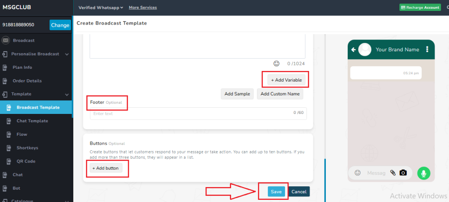Viewport: 449px width, 202px height.
Task: Select QR Code from sidebar menu
Action: click(x=26, y=161)
